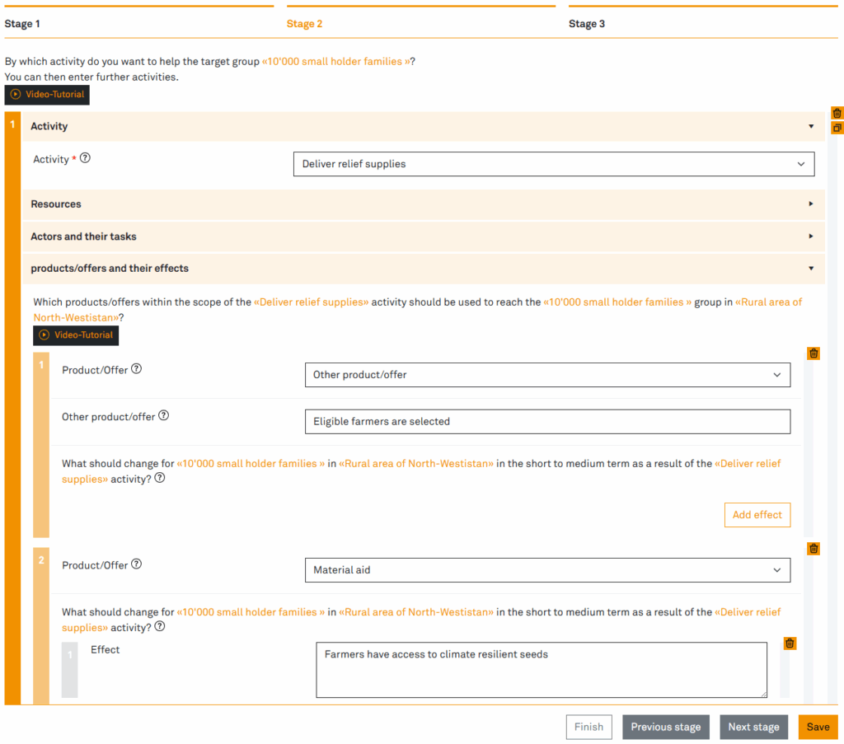
Task: Go to Stage 3 tab
Action: (x=587, y=24)
